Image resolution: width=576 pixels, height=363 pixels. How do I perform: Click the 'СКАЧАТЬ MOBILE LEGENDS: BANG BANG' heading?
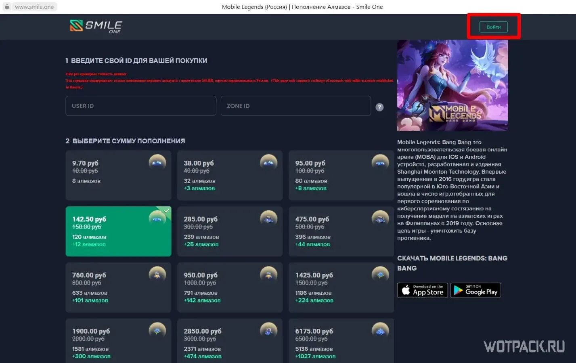click(452, 263)
